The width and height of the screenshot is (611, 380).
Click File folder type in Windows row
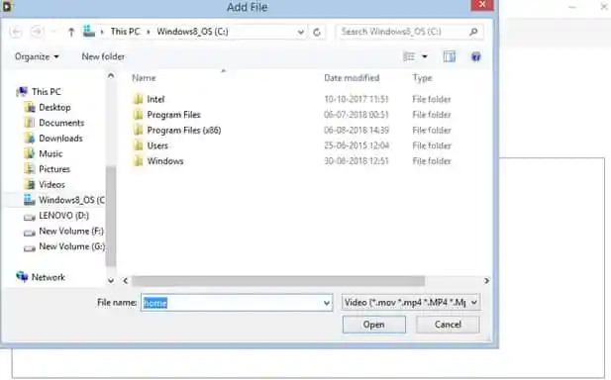click(x=432, y=161)
